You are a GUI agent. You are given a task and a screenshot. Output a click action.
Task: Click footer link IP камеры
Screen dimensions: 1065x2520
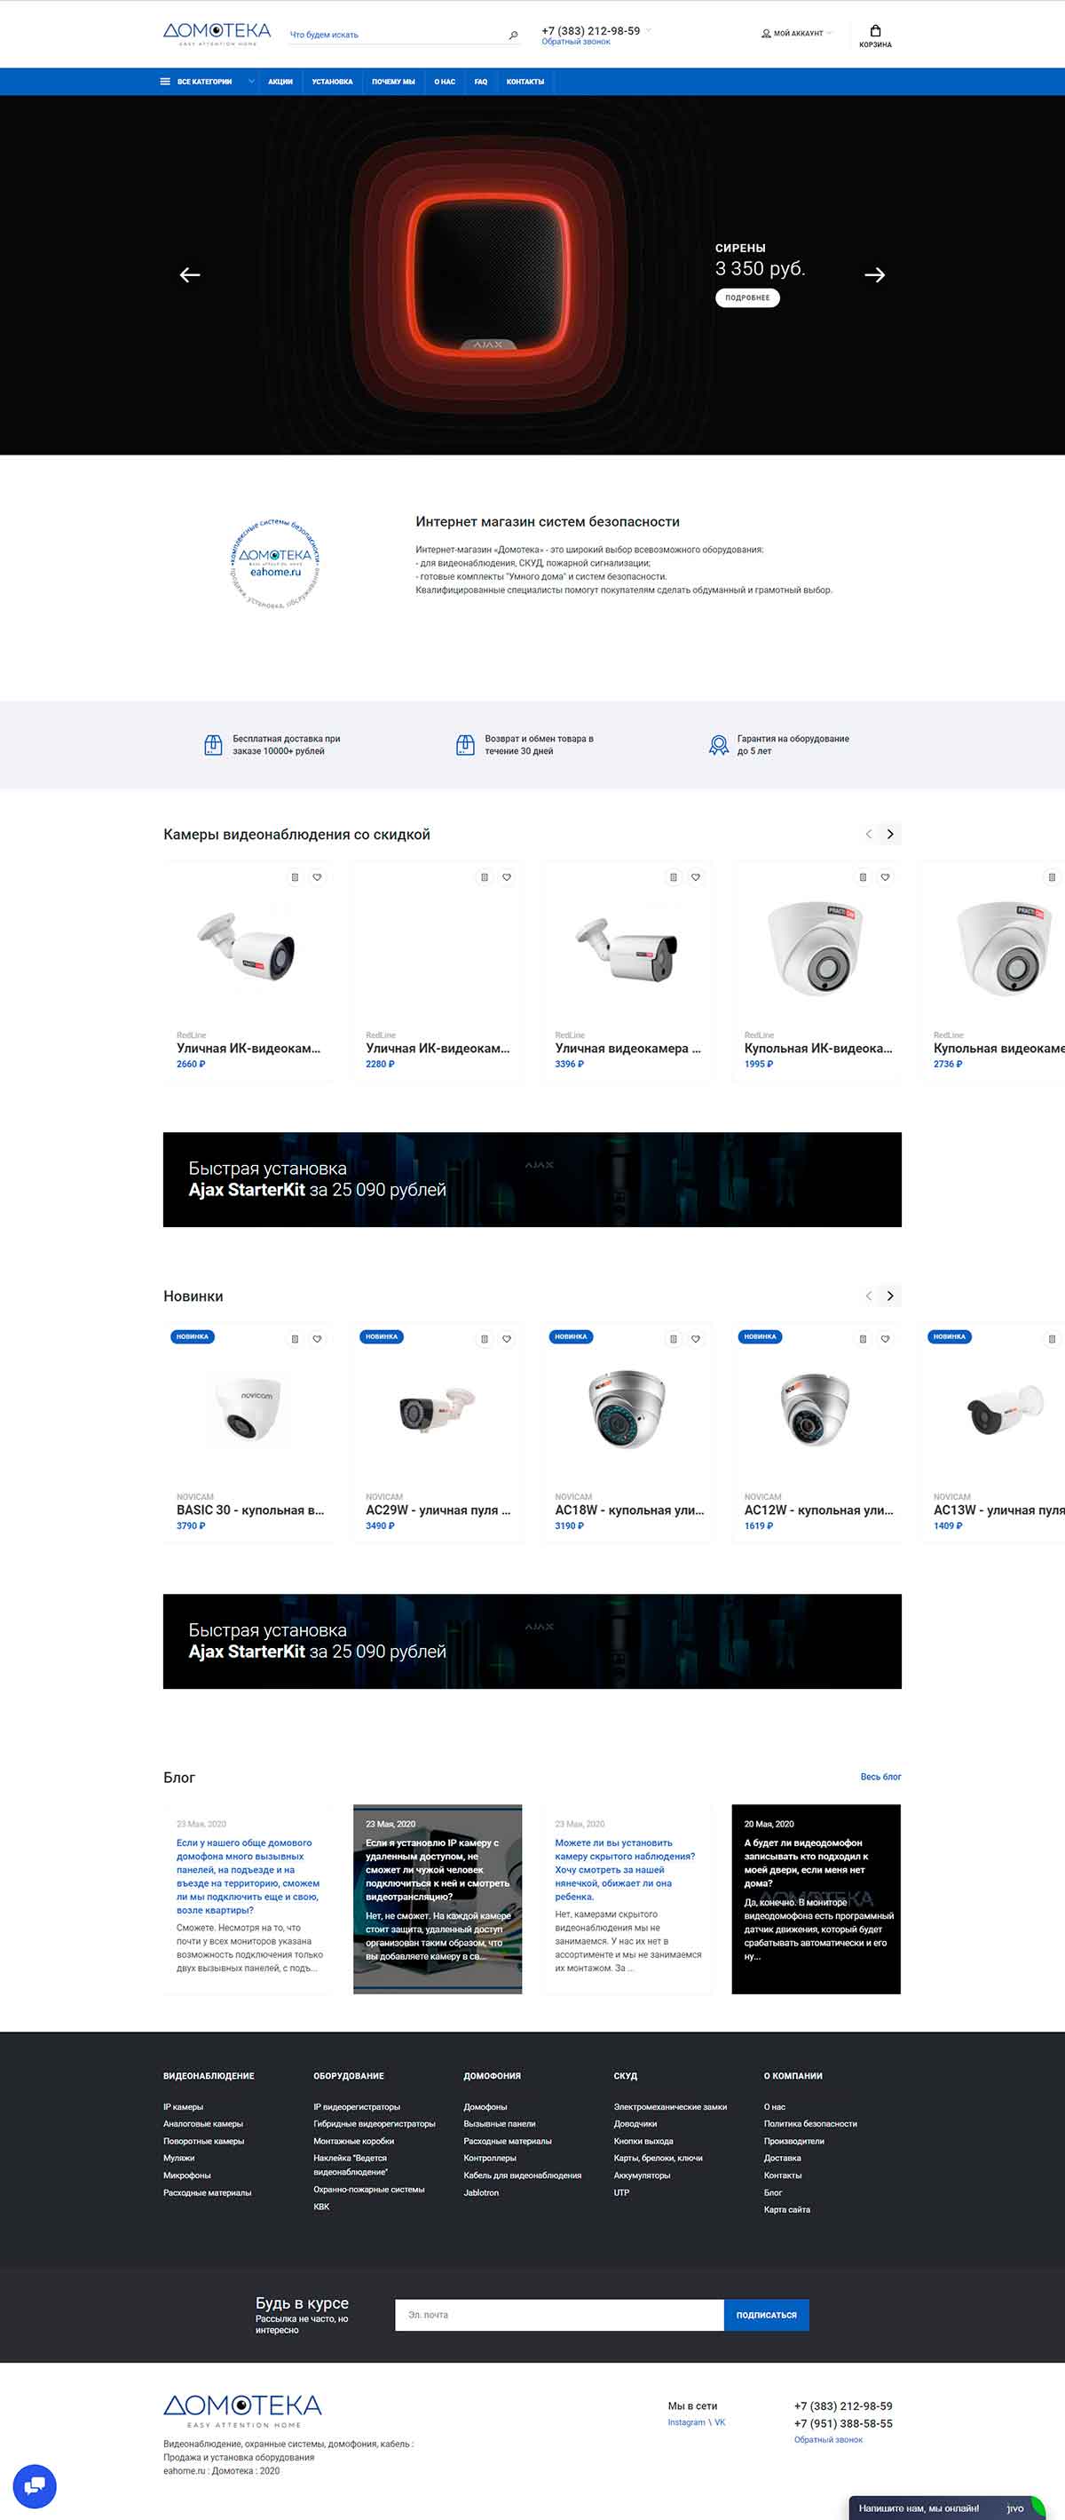click(183, 2106)
